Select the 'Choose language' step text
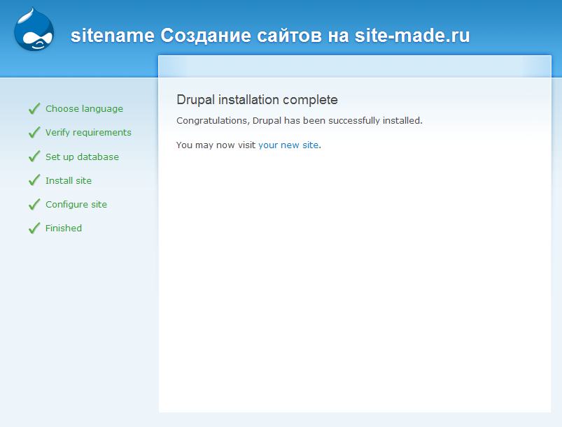 (x=84, y=109)
